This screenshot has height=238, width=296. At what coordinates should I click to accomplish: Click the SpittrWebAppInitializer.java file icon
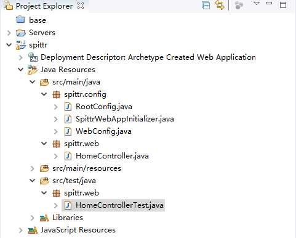68,119
